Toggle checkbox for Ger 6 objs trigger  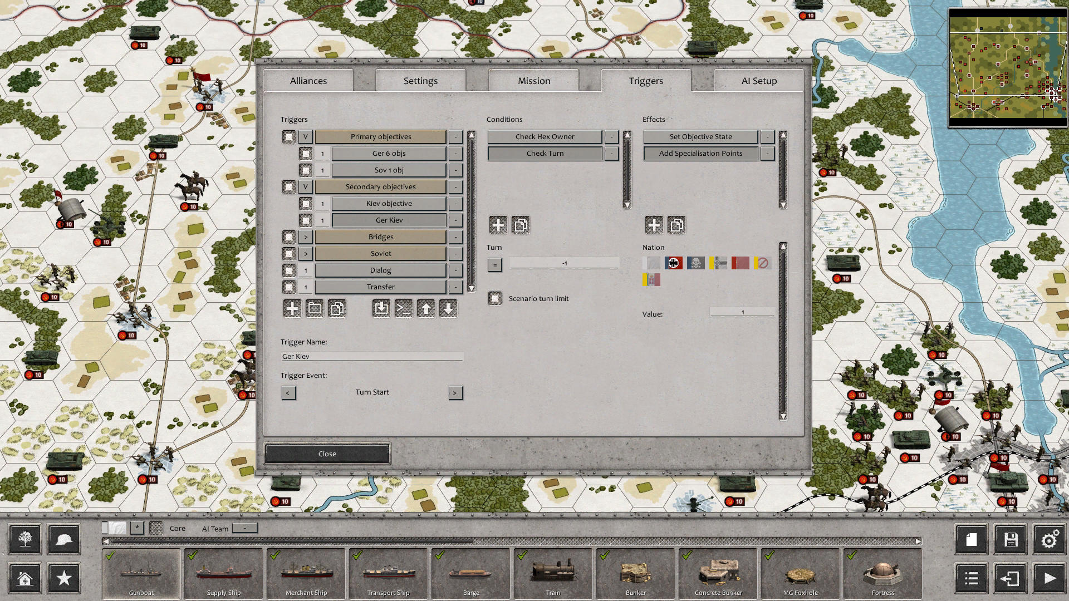pyautogui.click(x=305, y=153)
